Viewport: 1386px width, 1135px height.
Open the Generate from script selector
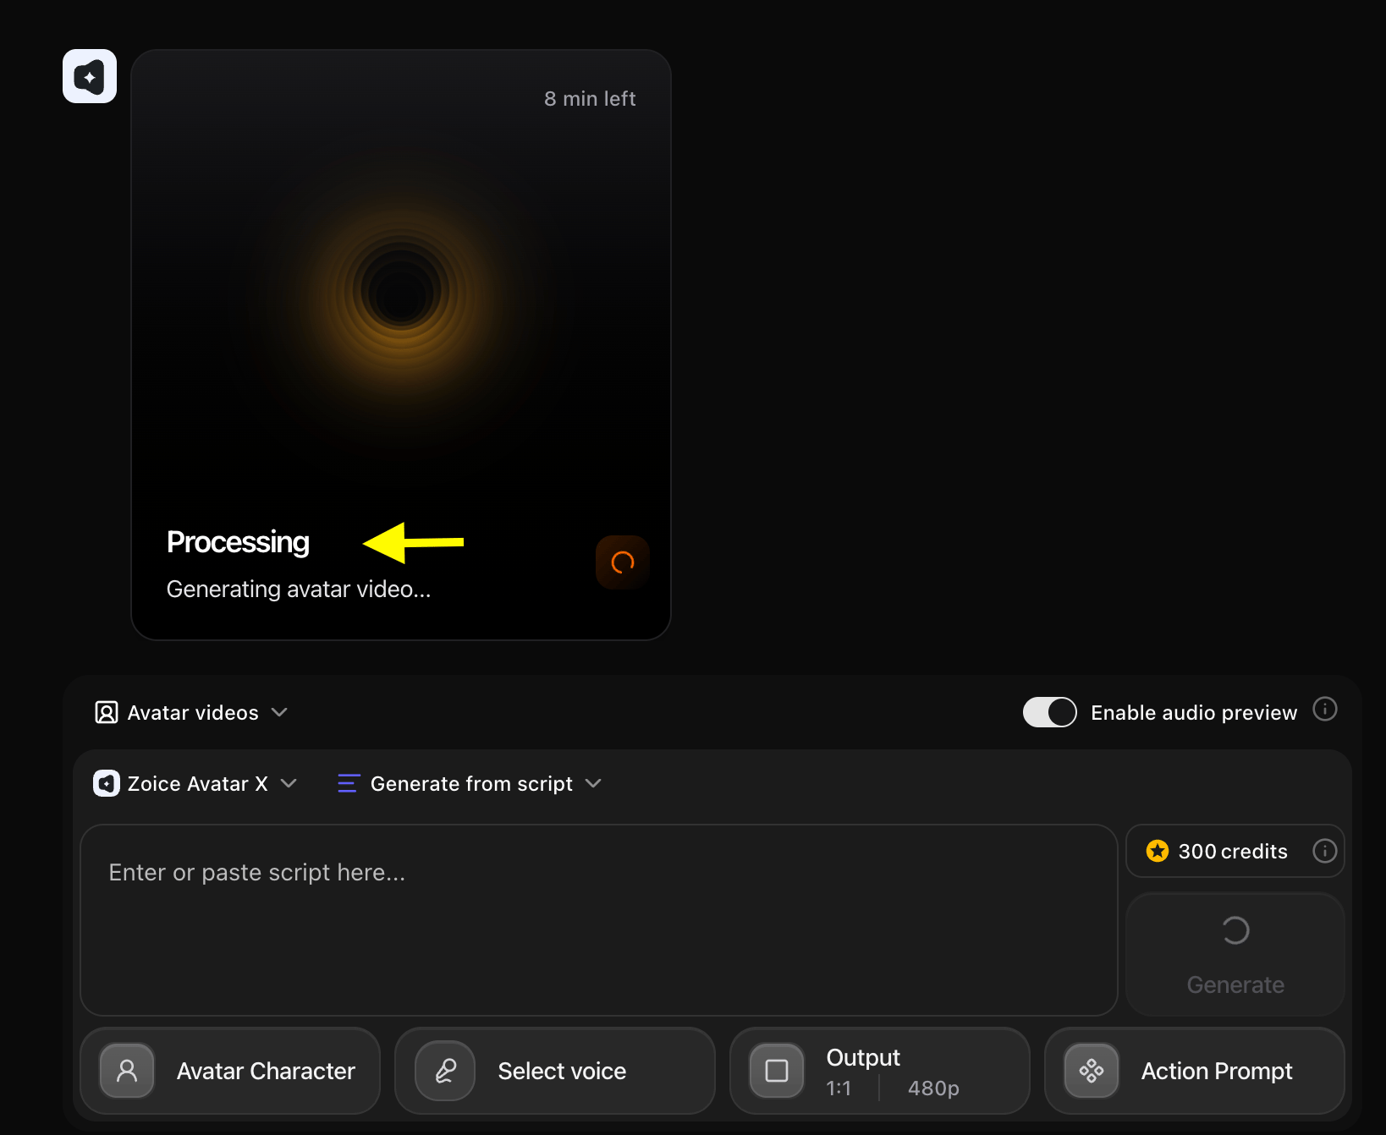tap(470, 783)
